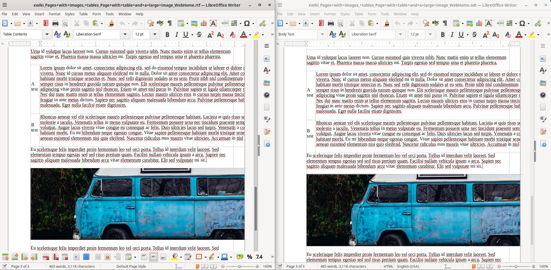This screenshot has width=551, height=270.
Task: Open Insert menu in the left window
Action: pos(39,14)
